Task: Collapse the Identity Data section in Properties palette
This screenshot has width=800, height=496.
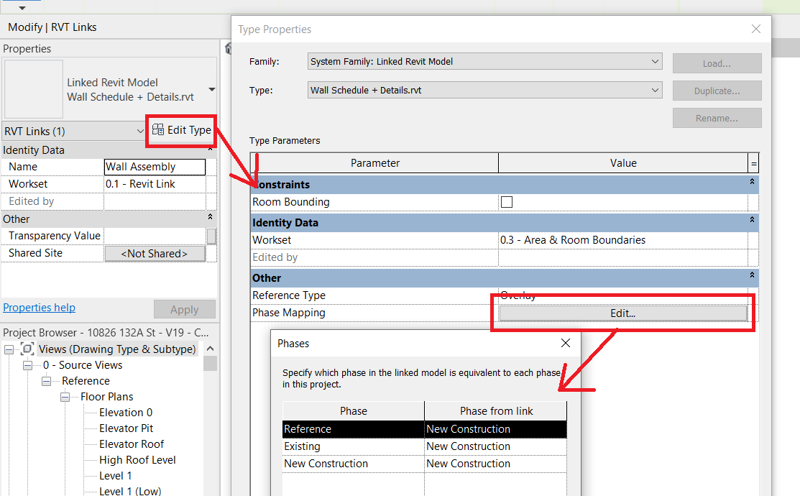Action: [x=209, y=150]
